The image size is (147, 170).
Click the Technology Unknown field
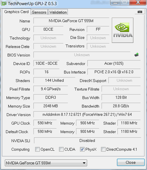pyautogui.click(x=48, y=38)
